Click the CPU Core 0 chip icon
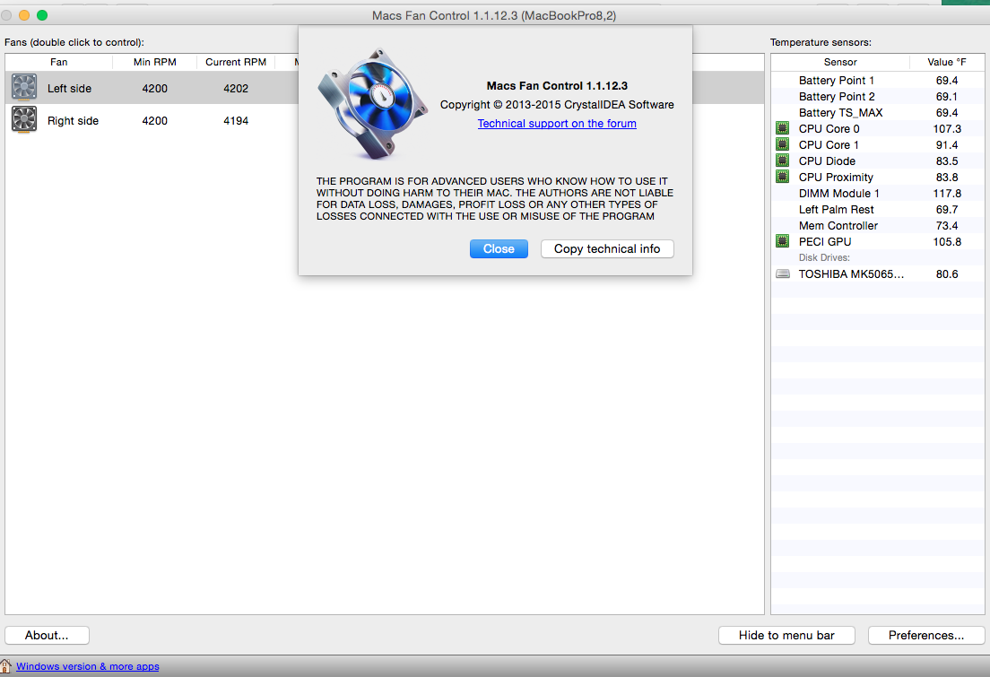The image size is (990, 677). (x=782, y=128)
